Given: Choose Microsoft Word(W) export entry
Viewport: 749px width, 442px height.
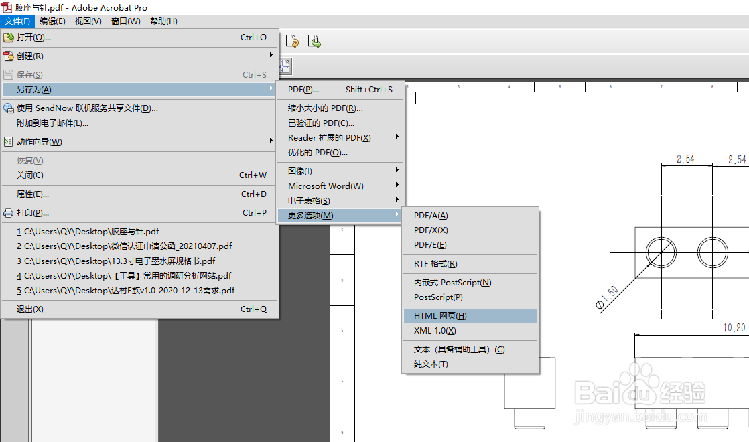Looking at the screenshot, I should click(340, 186).
